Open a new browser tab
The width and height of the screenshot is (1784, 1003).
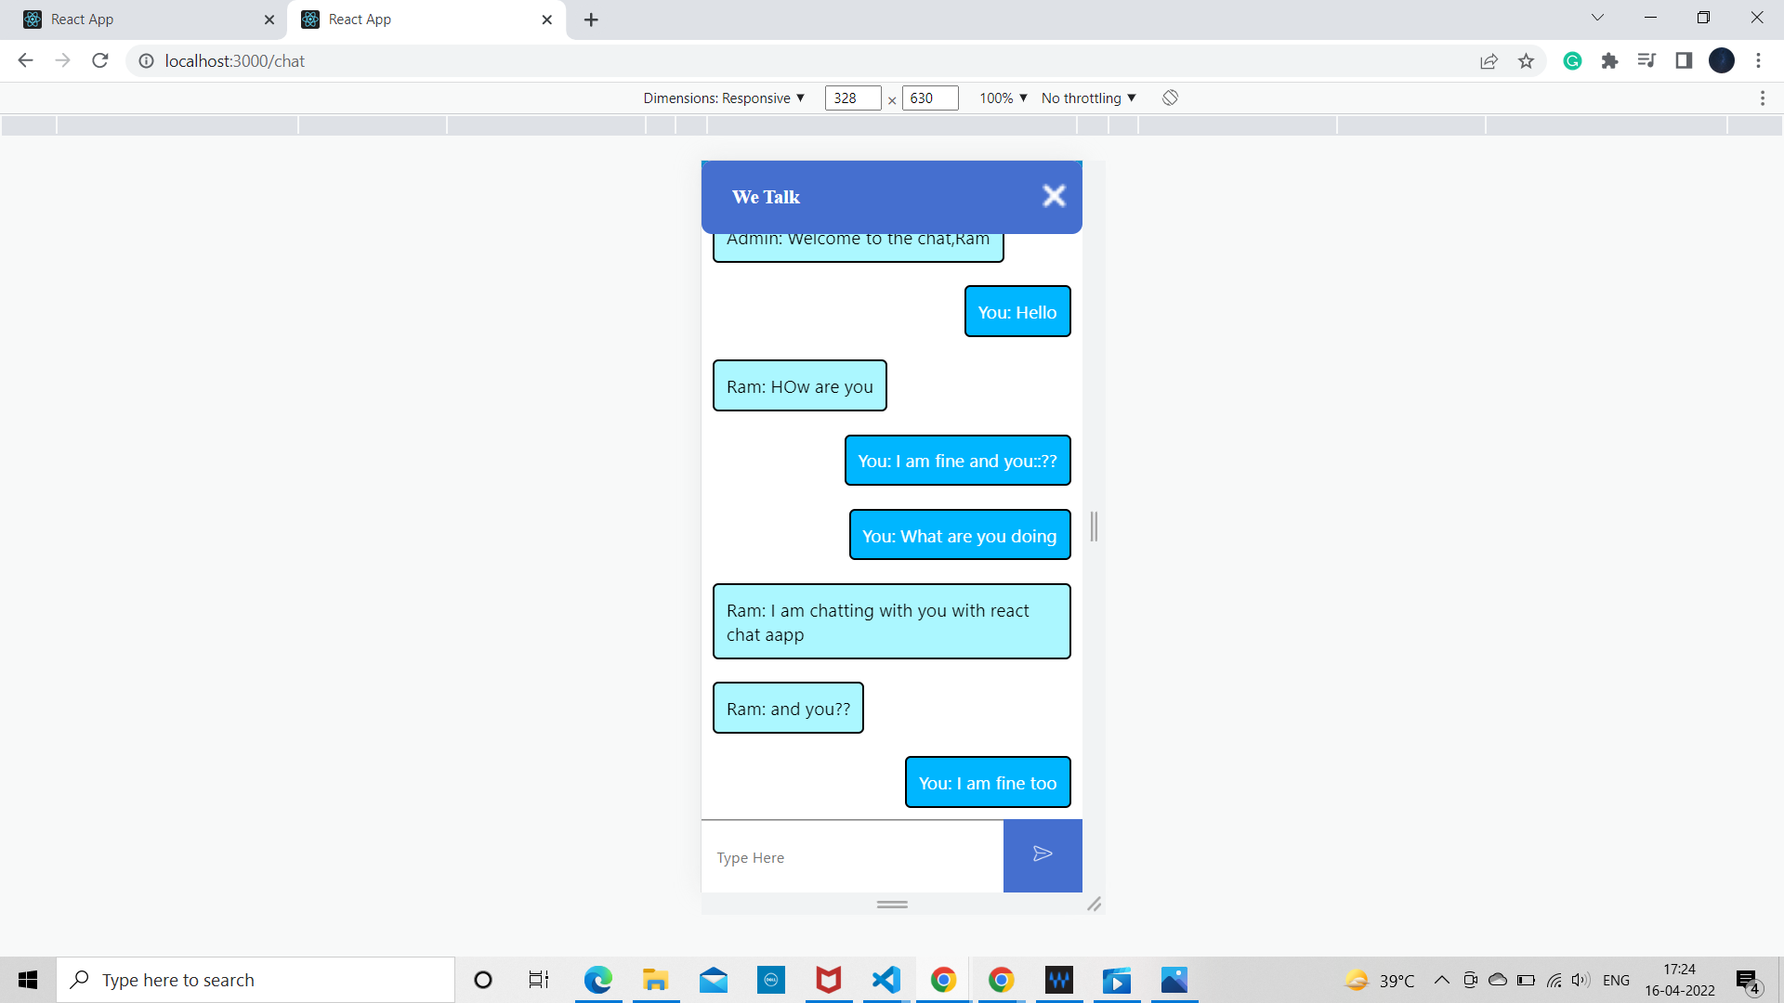click(x=591, y=20)
